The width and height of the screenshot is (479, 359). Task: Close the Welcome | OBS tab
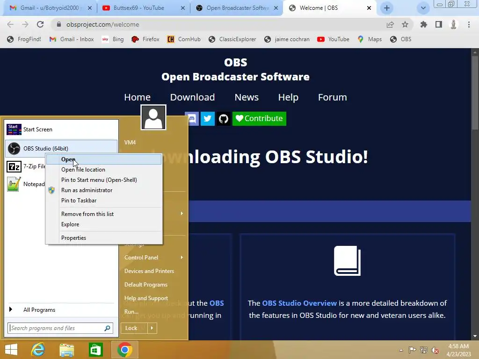pyautogui.click(x=369, y=8)
